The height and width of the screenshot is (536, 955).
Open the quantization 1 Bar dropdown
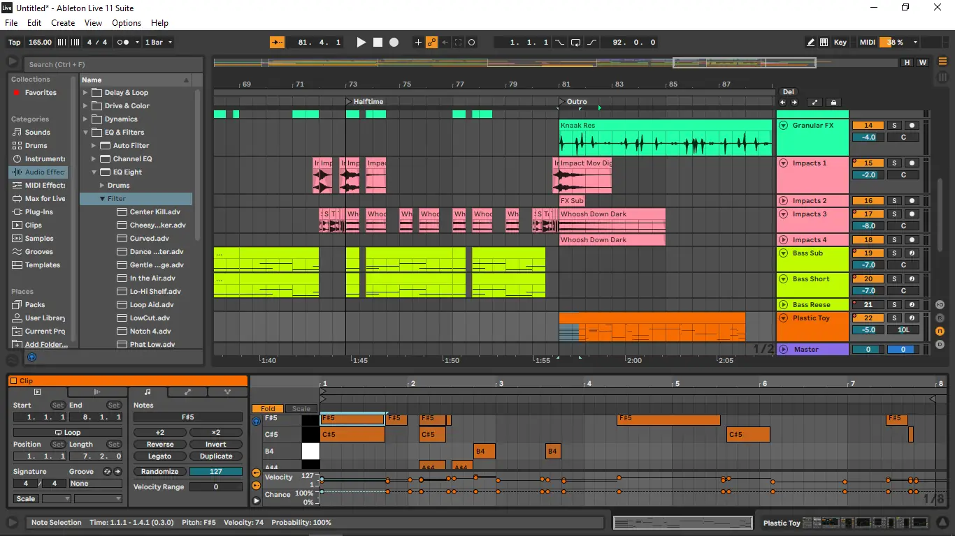click(x=158, y=43)
